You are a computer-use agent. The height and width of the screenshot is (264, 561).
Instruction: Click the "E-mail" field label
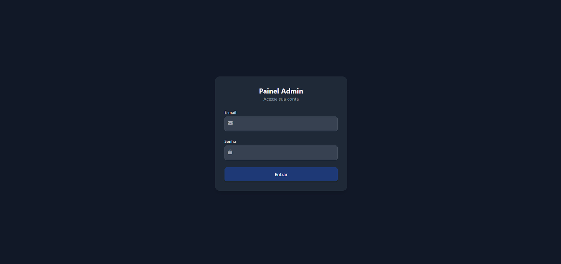230,113
